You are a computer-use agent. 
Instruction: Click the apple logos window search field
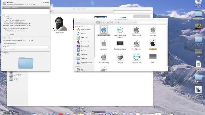151,22
